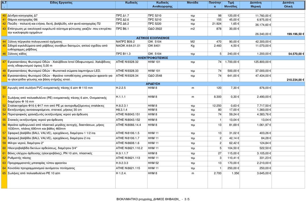Image resolution: width=306 pixels, height=201 pixels.
Task: Click quantity '21.924' in row 42
Action: pyautogui.click(x=217, y=24)
